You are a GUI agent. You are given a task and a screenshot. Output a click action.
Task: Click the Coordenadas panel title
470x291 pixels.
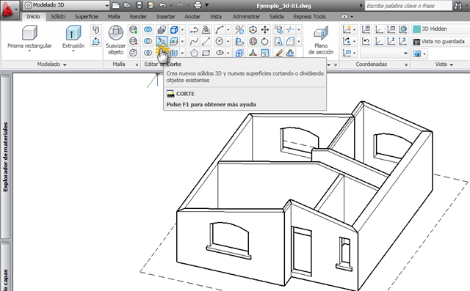(x=371, y=65)
